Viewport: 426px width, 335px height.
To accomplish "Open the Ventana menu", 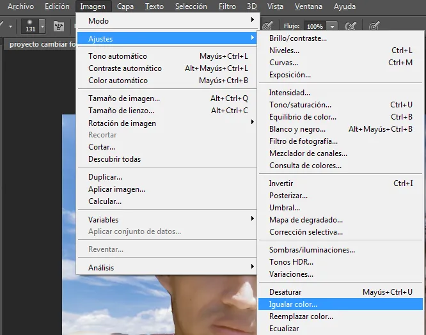I will coord(309,6).
